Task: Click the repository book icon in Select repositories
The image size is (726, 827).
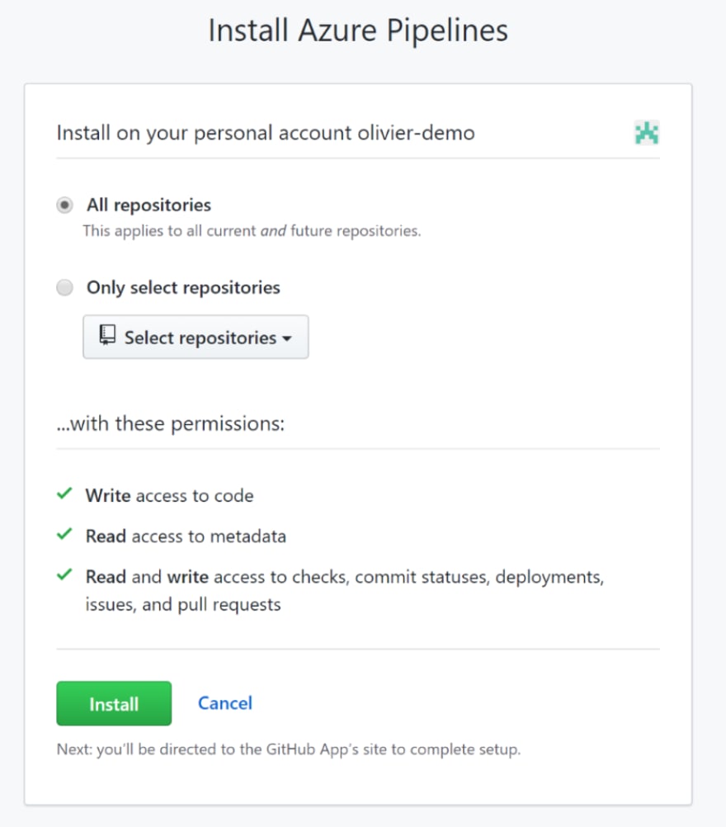Action: (x=107, y=335)
